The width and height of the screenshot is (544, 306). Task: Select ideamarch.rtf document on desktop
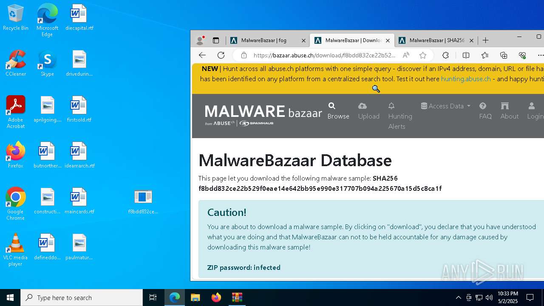click(79, 155)
